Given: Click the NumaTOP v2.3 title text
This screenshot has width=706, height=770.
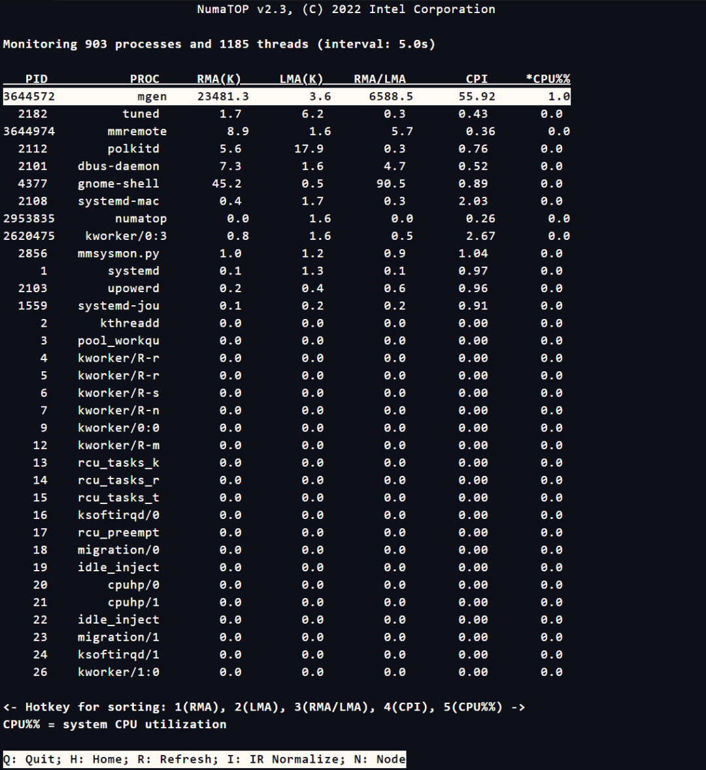Looking at the screenshot, I should (346, 9).
